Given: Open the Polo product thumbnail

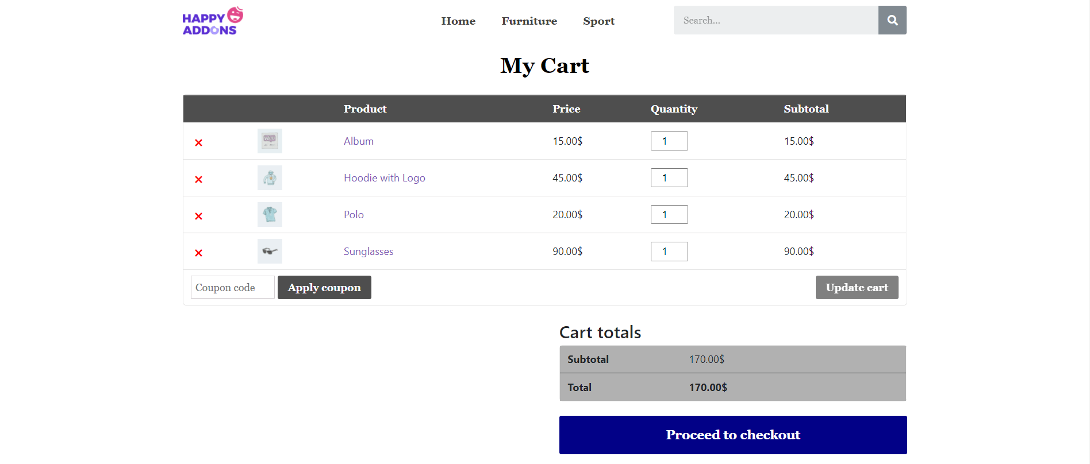Looking at the screenshot, I should coord(270,214).
